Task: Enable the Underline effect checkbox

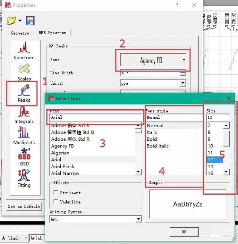Action: point(56,202)
